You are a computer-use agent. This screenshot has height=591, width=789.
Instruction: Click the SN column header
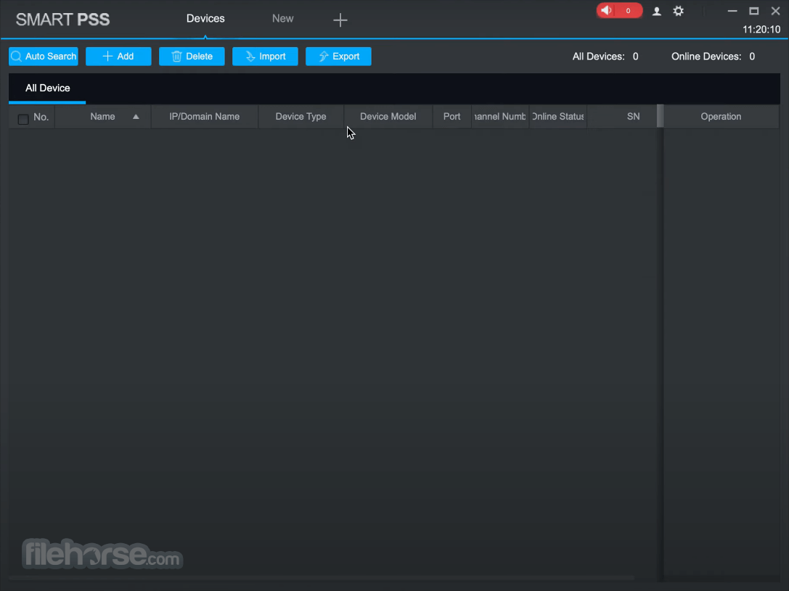point(633,117)
